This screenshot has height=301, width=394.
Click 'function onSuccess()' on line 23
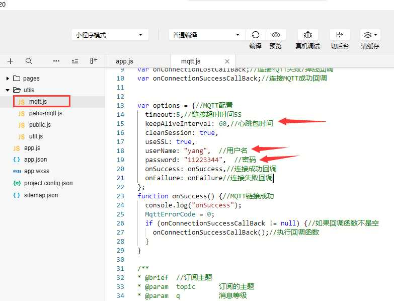point(176,196)
